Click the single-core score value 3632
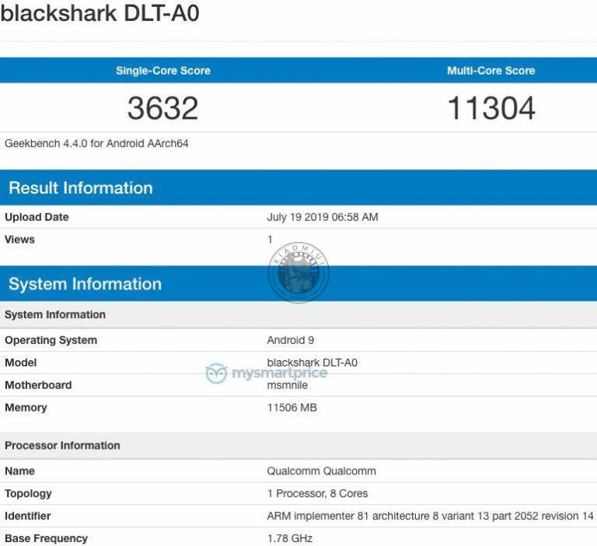The width and height of the screenshot is (597, 546). [x=163, y=108]
